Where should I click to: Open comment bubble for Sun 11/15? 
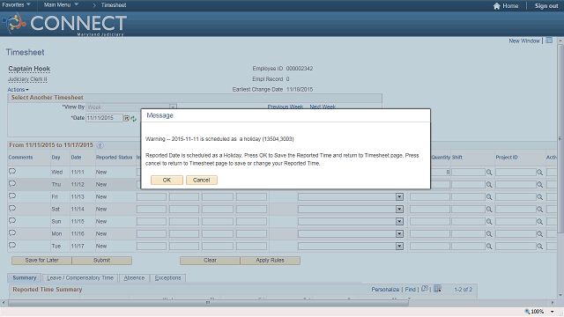coord(12,220)
